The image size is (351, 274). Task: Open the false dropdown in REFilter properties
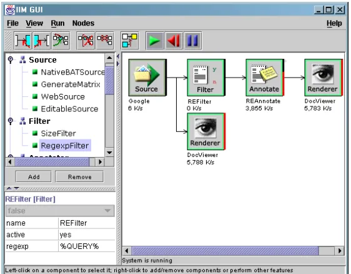[x=60, y=211]
